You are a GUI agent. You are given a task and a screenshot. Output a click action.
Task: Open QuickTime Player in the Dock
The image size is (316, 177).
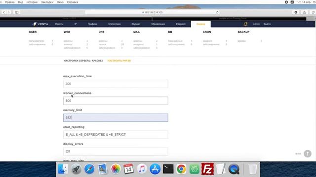pyautogui.click(x=234, y=169)
